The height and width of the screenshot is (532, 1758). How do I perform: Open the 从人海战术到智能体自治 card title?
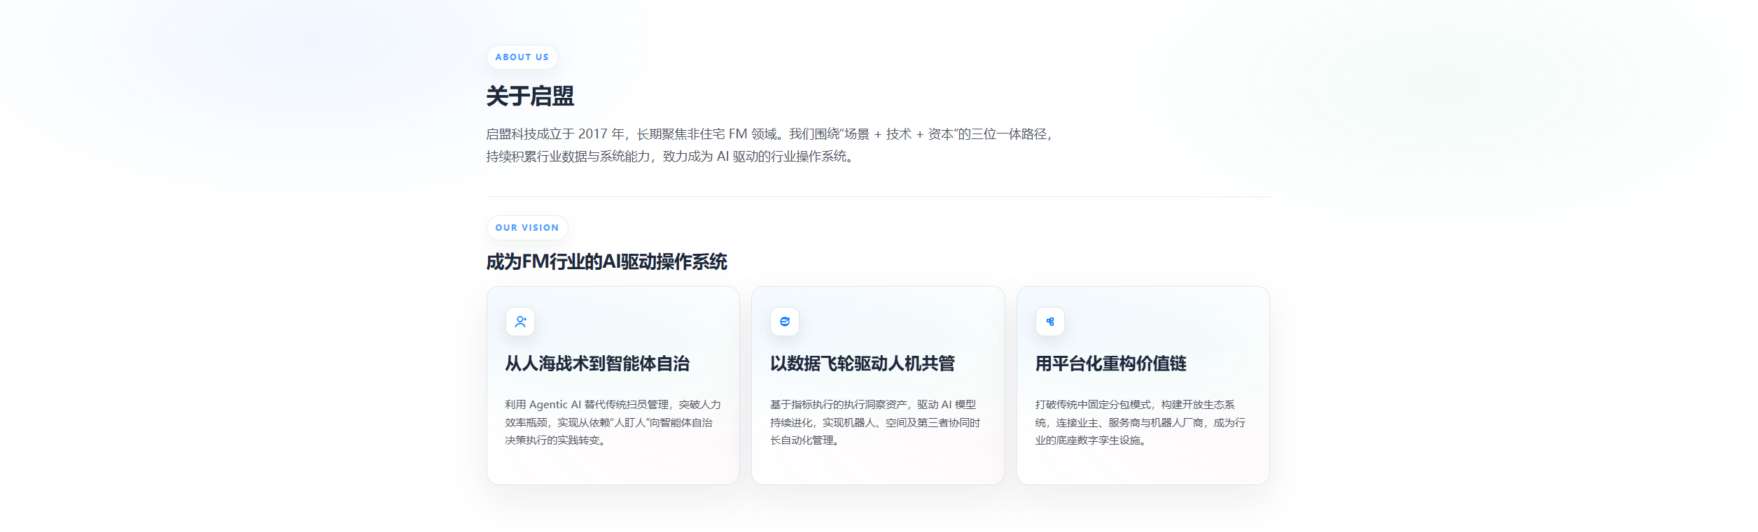597,364
